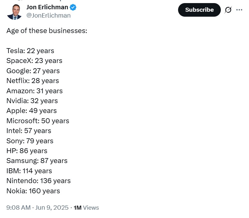Click the 'Microsoft: 50 years' line
This screenshot has height=218, width=249.
(x=38, y=121)
